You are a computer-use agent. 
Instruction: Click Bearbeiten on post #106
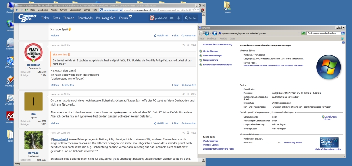[68, 85]
